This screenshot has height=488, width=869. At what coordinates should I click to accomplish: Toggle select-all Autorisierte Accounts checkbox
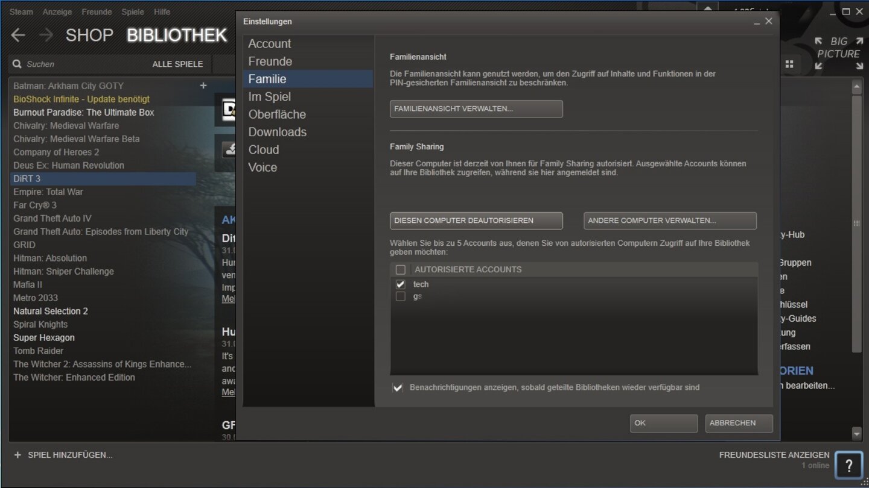click(x=400, y=269)
